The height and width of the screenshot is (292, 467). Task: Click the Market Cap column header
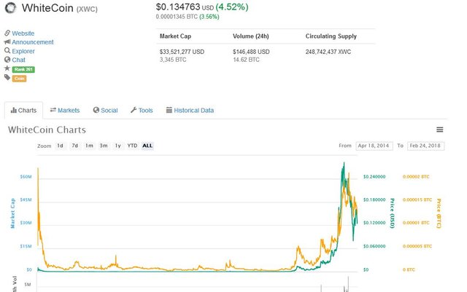pyautogui.click(x=175, y=36)
